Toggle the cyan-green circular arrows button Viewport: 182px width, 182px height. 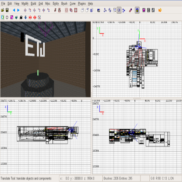point(2,17)
